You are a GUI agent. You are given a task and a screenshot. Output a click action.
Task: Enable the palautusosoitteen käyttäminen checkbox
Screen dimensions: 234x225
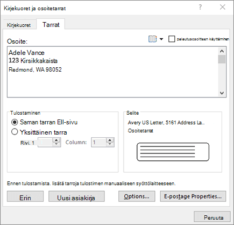(x=172, y=39)
